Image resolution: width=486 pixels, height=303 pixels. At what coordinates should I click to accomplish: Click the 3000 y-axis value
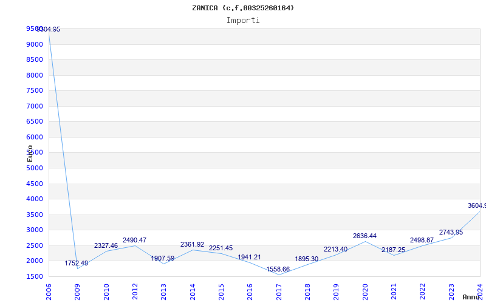35,230
